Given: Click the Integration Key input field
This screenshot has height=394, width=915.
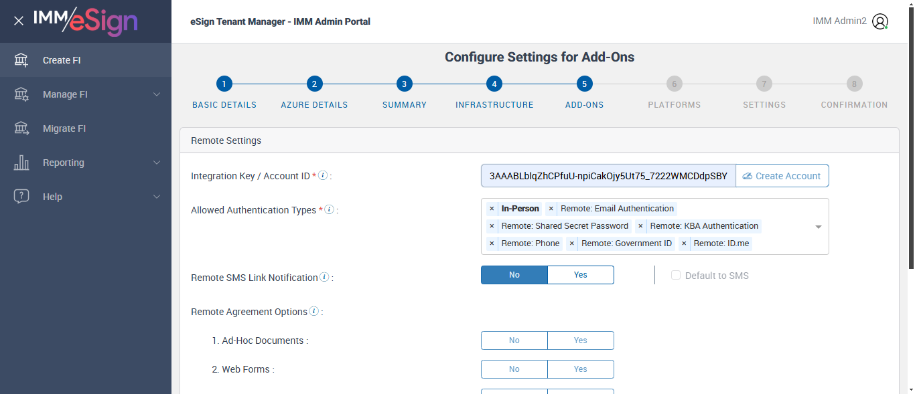Looking at the screenshot, I should click(x=608, y=176).
